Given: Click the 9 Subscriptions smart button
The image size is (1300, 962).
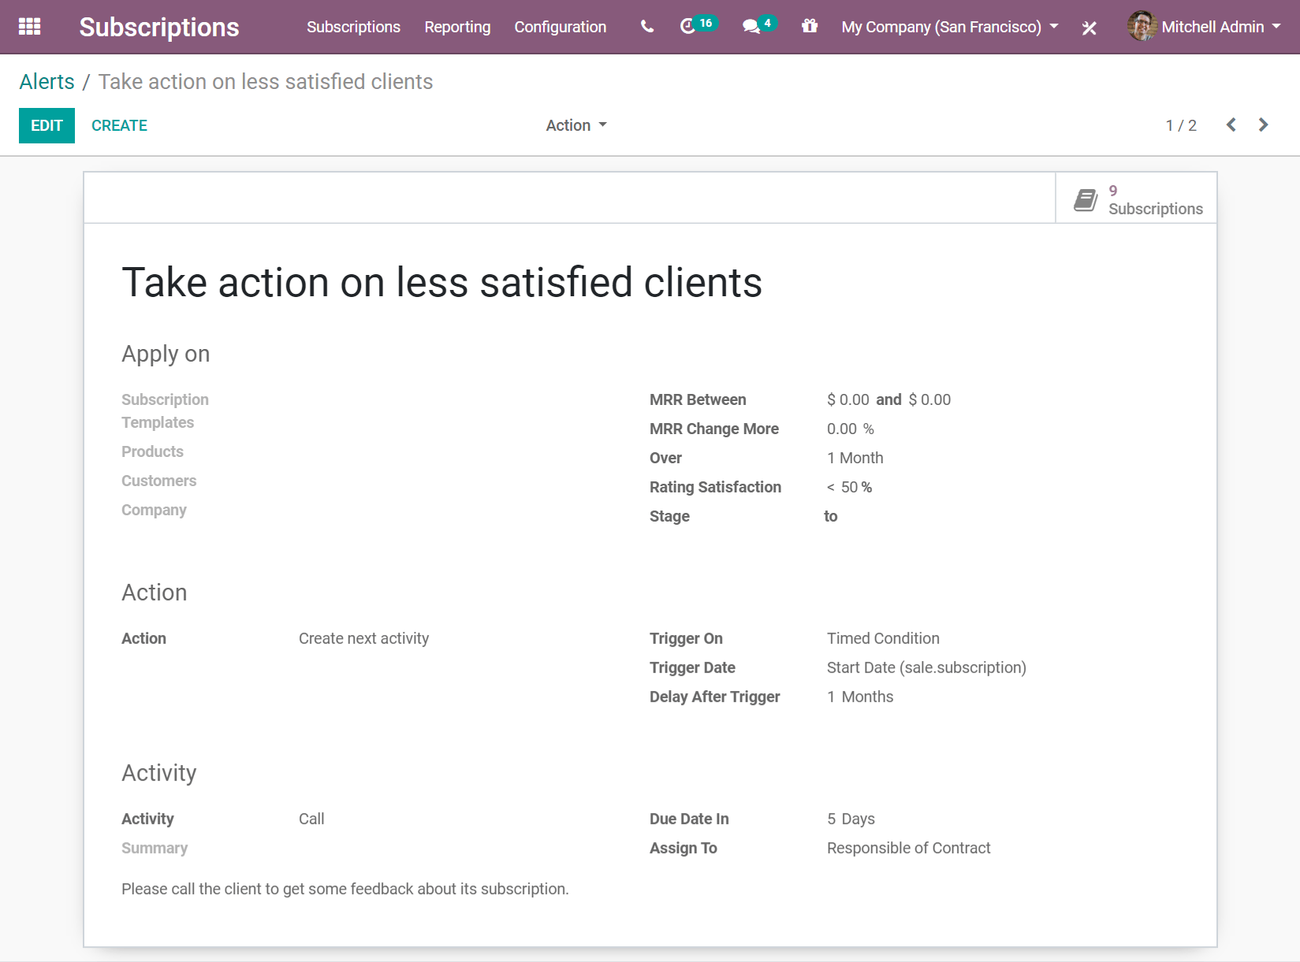Looking at the screenshot, I should click(1135, 198).
